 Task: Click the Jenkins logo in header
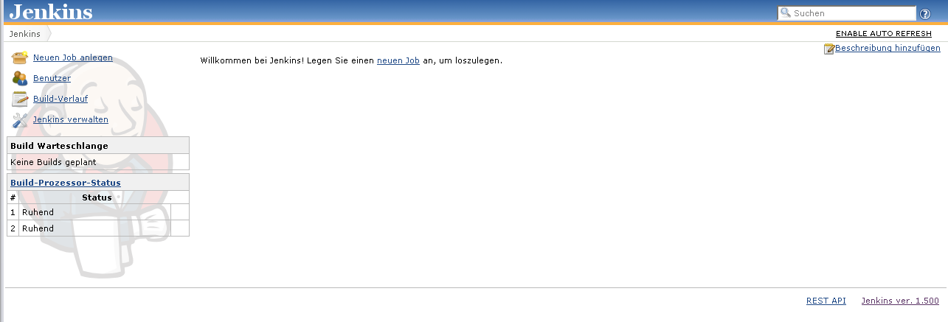pyautogui.click(x=51, y=12)
